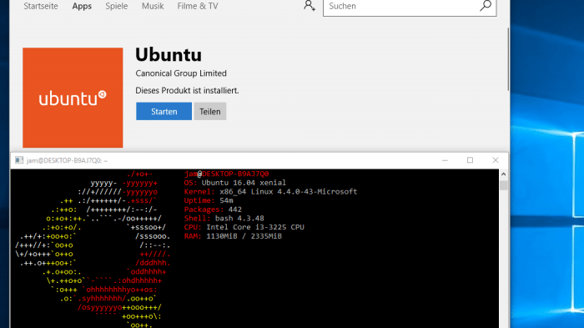Click the Kernel x86_64 Linux line
Viewport: 584px width, 328px height.
(x=271, y=192)
